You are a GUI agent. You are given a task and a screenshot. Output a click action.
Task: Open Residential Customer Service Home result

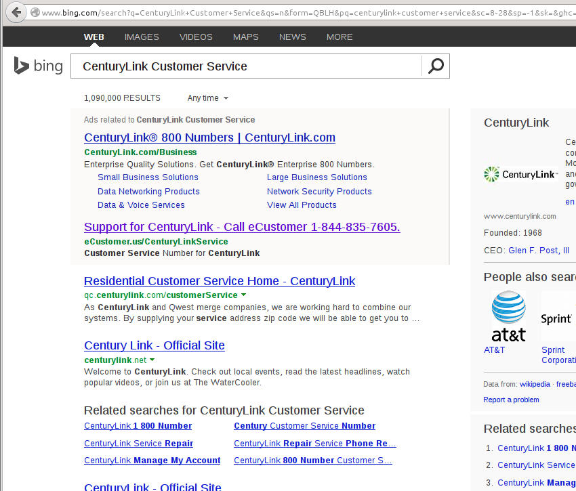tap(220, 281)
